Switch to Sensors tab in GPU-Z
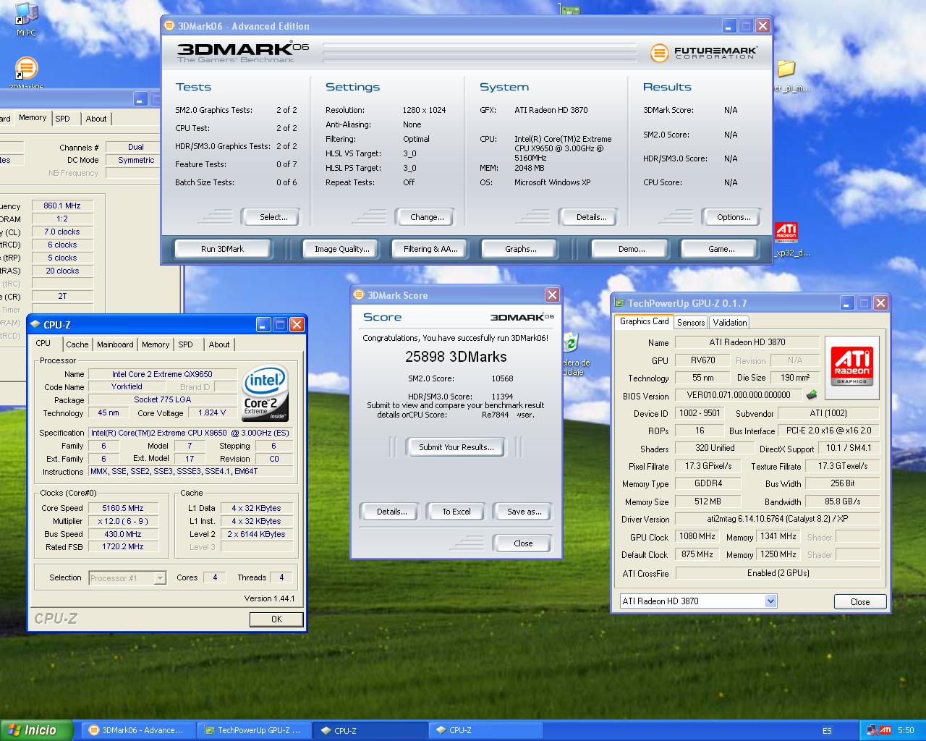The height and width of the screenshot is (741, 926). [x=691, y=323]
